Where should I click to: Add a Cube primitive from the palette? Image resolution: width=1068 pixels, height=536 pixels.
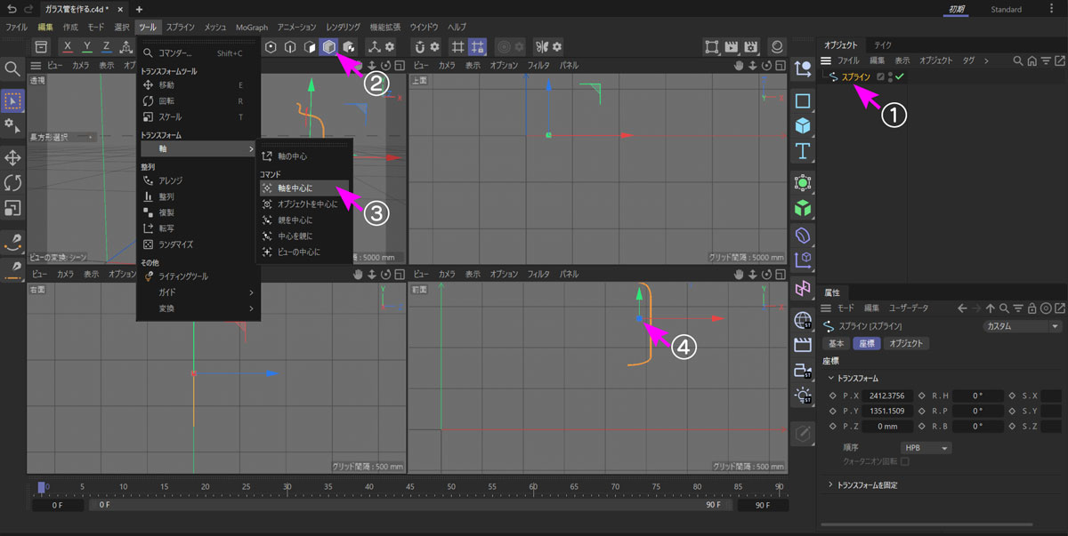[803, 125]
